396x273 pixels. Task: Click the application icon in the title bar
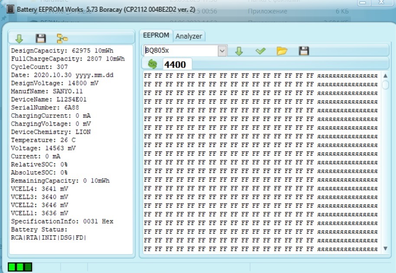(10, 9)
